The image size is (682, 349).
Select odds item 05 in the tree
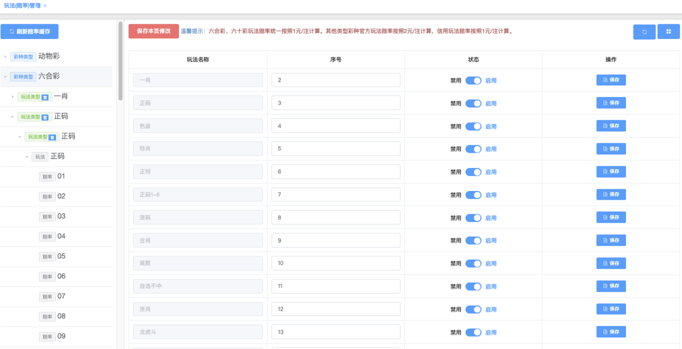61,256
